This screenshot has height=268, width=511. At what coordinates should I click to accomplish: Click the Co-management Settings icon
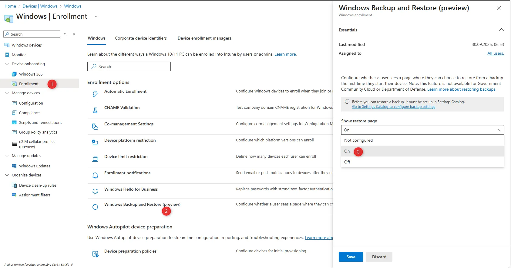(x=95, y=127)
